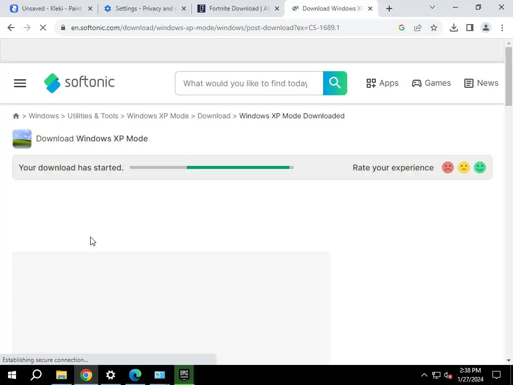Open Epic Games Launcher from the taskbar
This screenshot has height=385, width=513.
(184, 375)
